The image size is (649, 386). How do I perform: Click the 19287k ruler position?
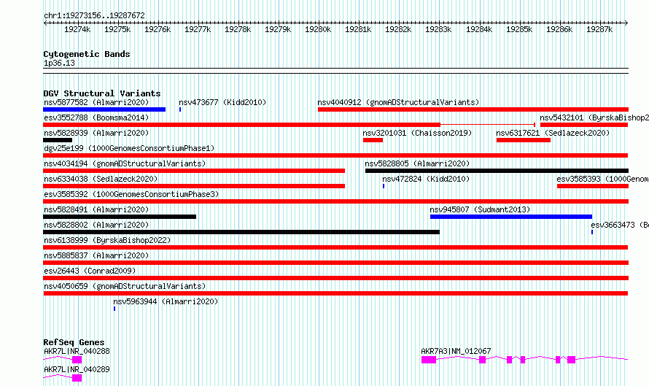[599, 29]
